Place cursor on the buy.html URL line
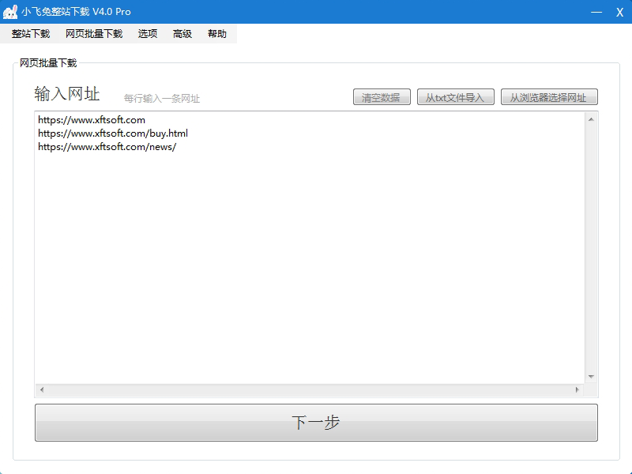The image size is (632, 474). point(113,134)
